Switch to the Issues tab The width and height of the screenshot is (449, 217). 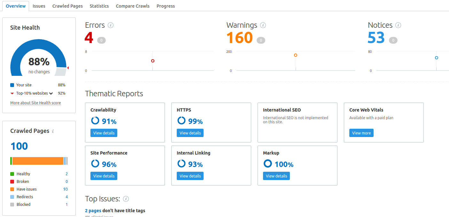[39, 6]
